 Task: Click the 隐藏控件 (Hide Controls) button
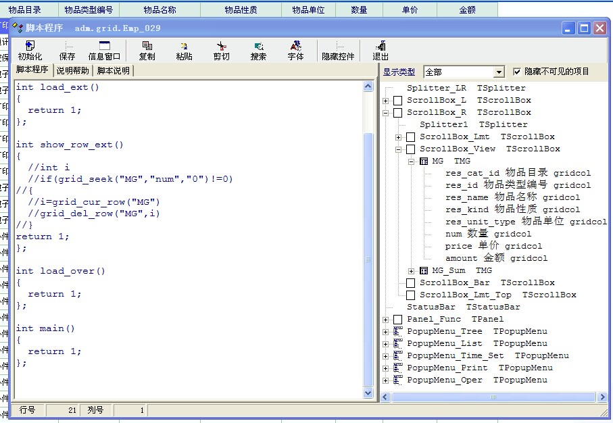coord(338,51)
